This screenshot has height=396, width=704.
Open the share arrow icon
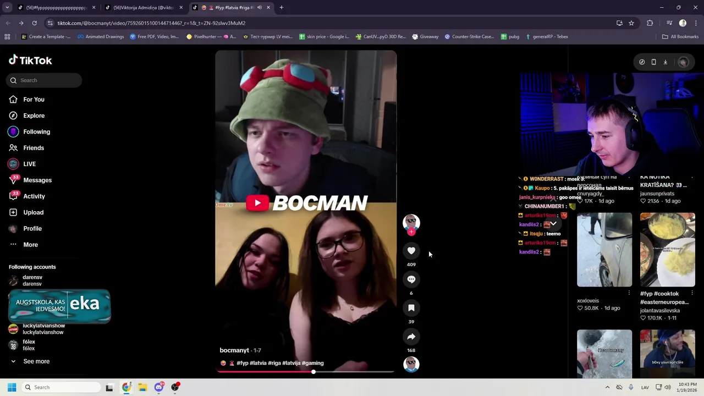click(x=411, y=337)
